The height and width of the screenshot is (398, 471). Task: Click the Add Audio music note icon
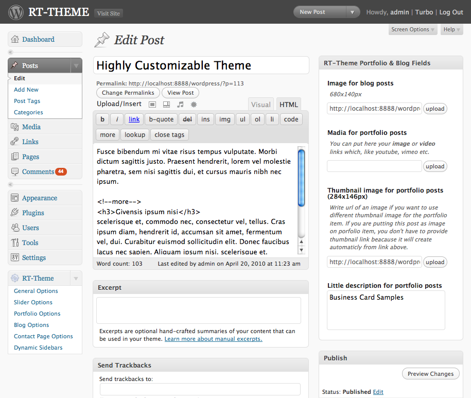pos(180,105)
